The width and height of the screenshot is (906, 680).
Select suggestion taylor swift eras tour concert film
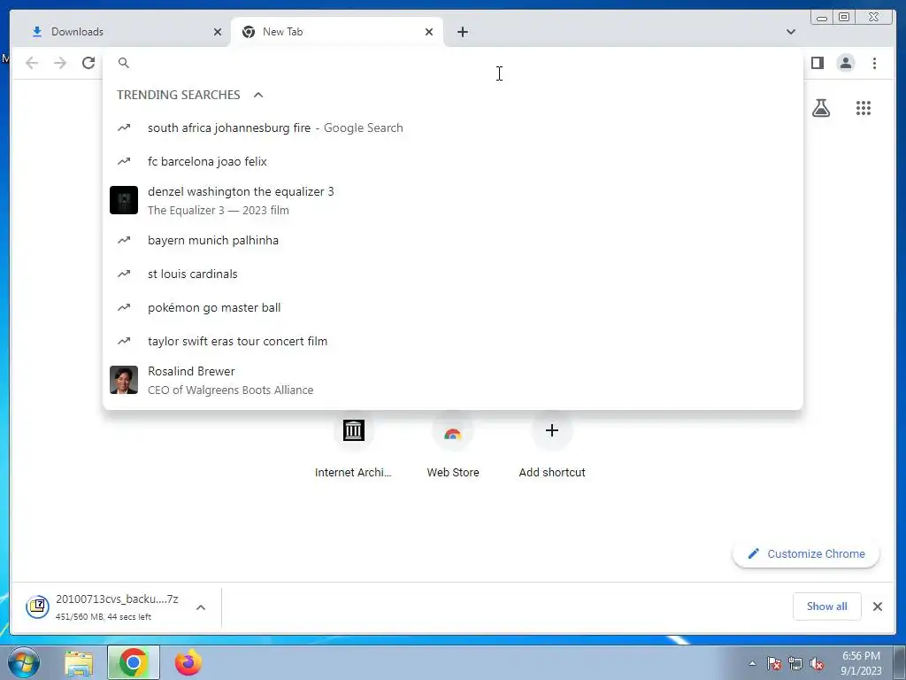tap(452, 341)
